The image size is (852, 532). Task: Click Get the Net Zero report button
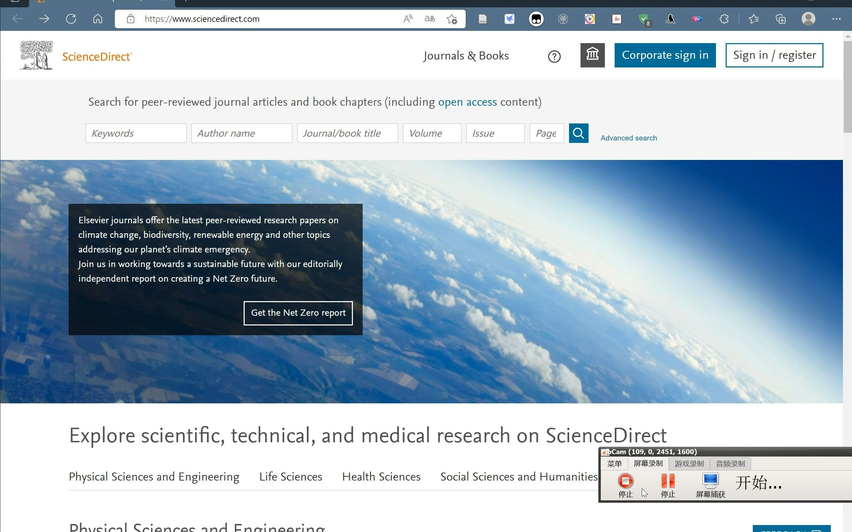tap(298, 313)
